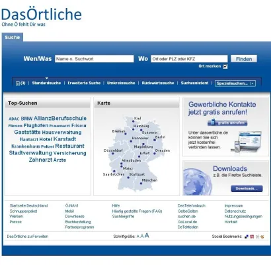Toggle the Ort merken checkbox
The image size is (271, 265).
(225, 66)
